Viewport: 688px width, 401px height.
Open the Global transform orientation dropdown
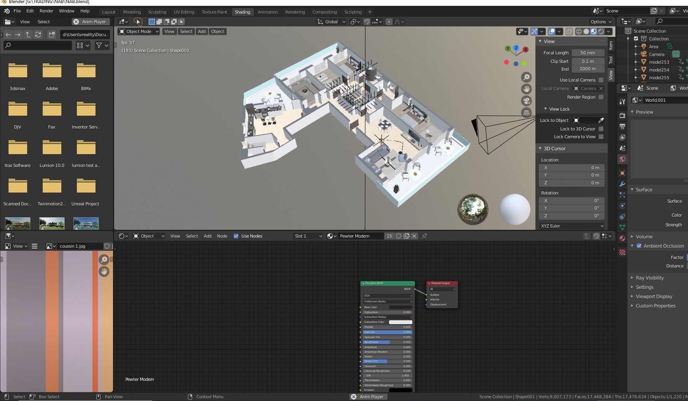331,22
